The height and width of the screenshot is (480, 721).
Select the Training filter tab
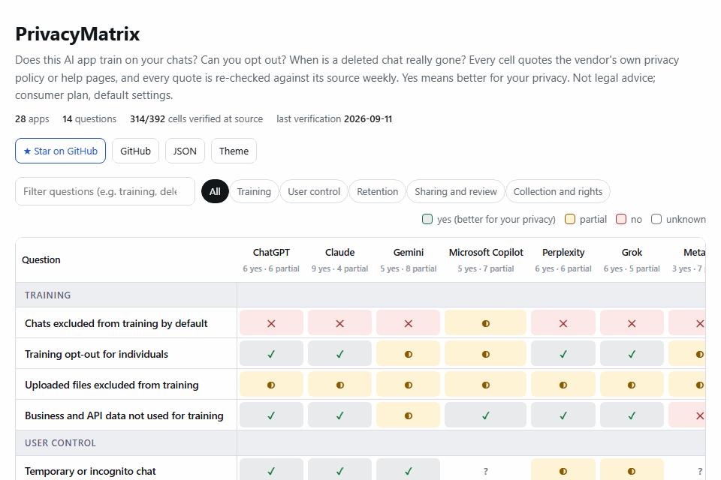pos(254,191)
